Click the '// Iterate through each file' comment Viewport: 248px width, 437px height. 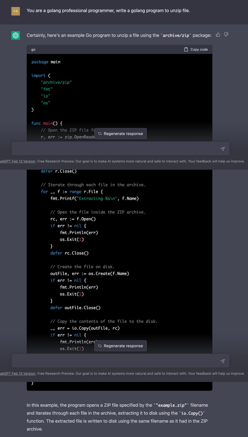[93, 185]
